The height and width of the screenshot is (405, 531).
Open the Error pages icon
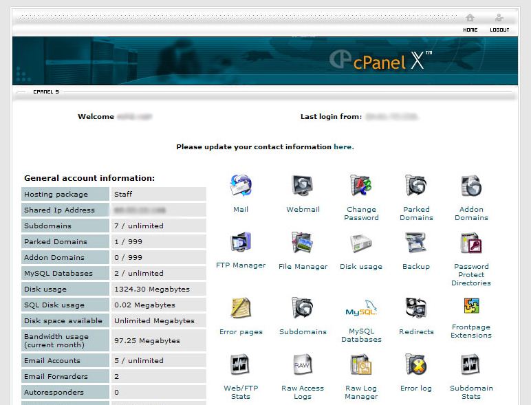241,309
